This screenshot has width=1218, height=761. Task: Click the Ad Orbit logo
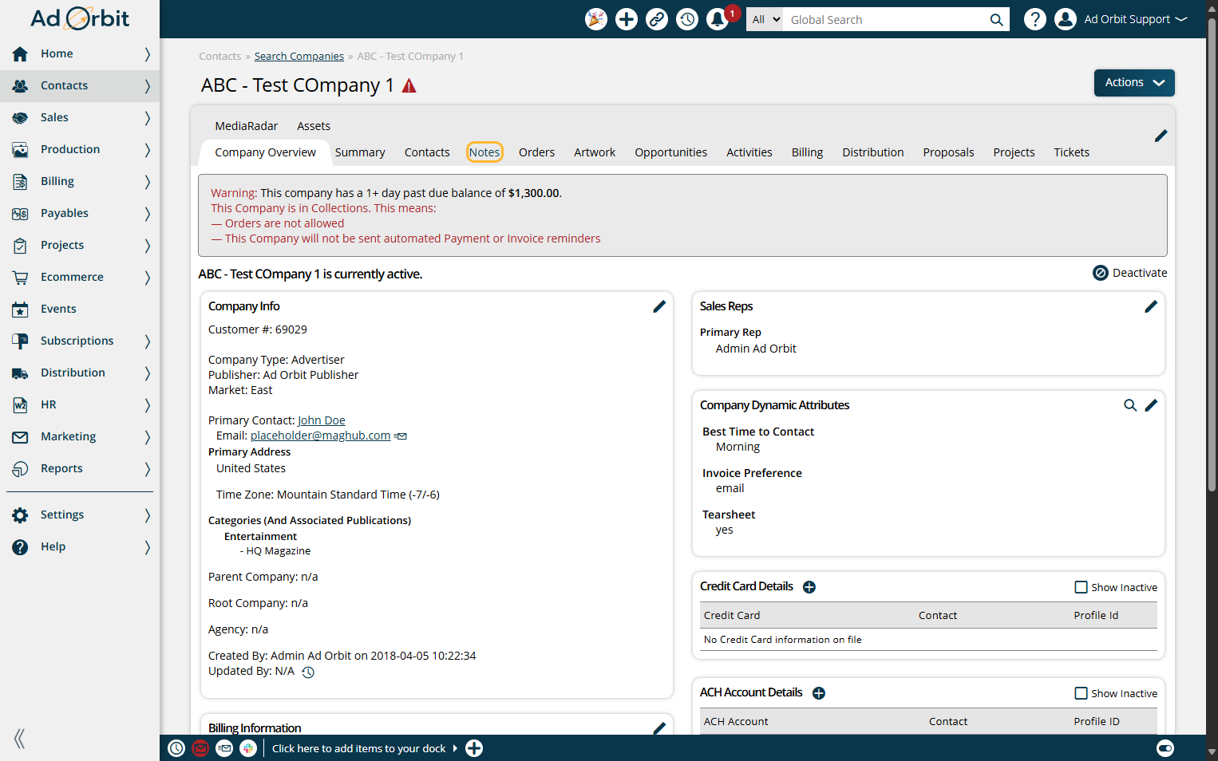80,18
